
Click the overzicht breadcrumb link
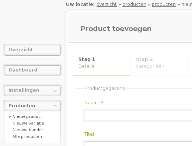pos(107,4)
